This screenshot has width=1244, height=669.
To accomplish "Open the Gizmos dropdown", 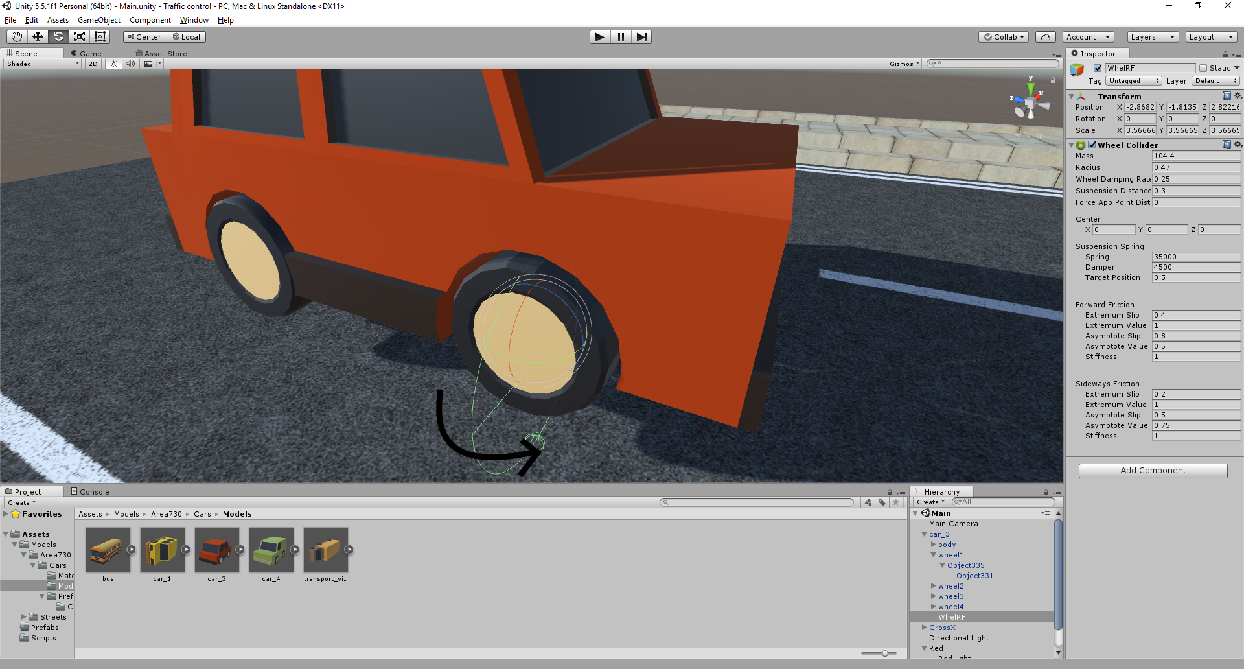I will click(x=904, y=64).
